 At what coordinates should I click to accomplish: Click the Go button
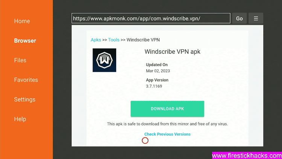pyautogui.click(x=239, y=18)
